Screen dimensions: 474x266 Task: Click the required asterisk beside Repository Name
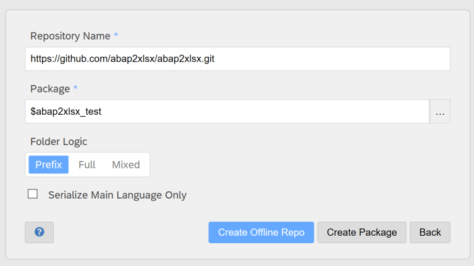point(116,36)
